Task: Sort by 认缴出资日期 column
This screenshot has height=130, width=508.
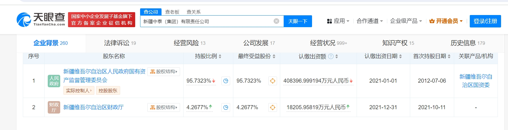Action: (x=400, y=56)
